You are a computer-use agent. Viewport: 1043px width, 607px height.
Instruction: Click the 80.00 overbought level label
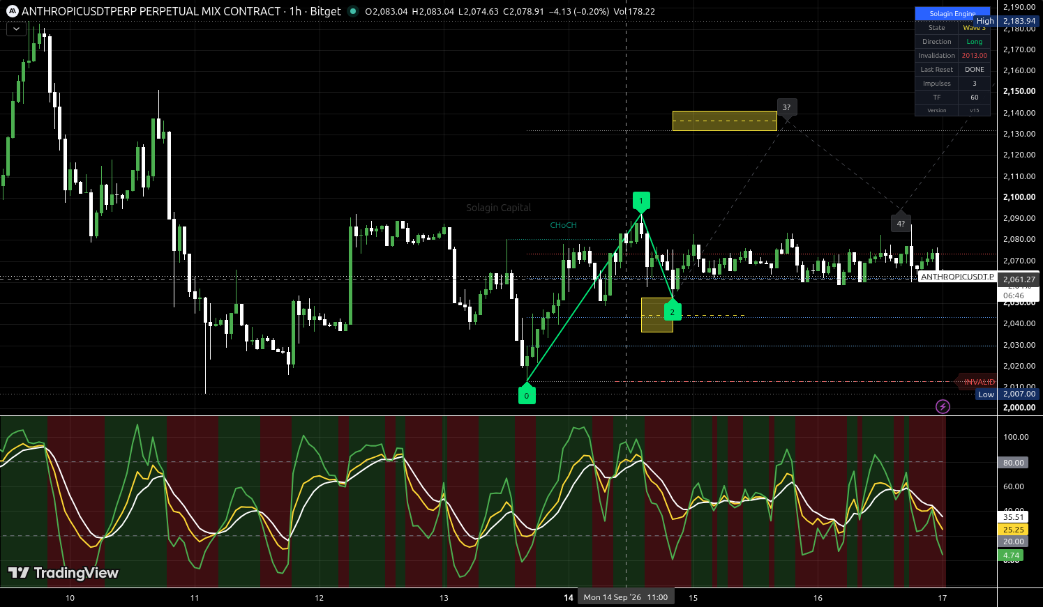1014,463
